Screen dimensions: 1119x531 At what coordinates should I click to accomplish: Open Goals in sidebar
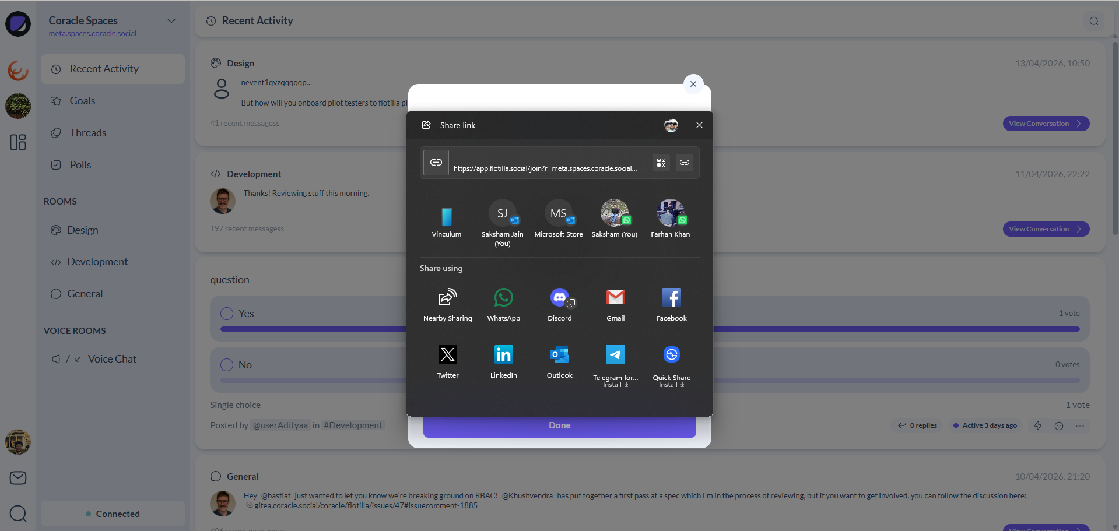pyautogui.click(x=113, y=101)
